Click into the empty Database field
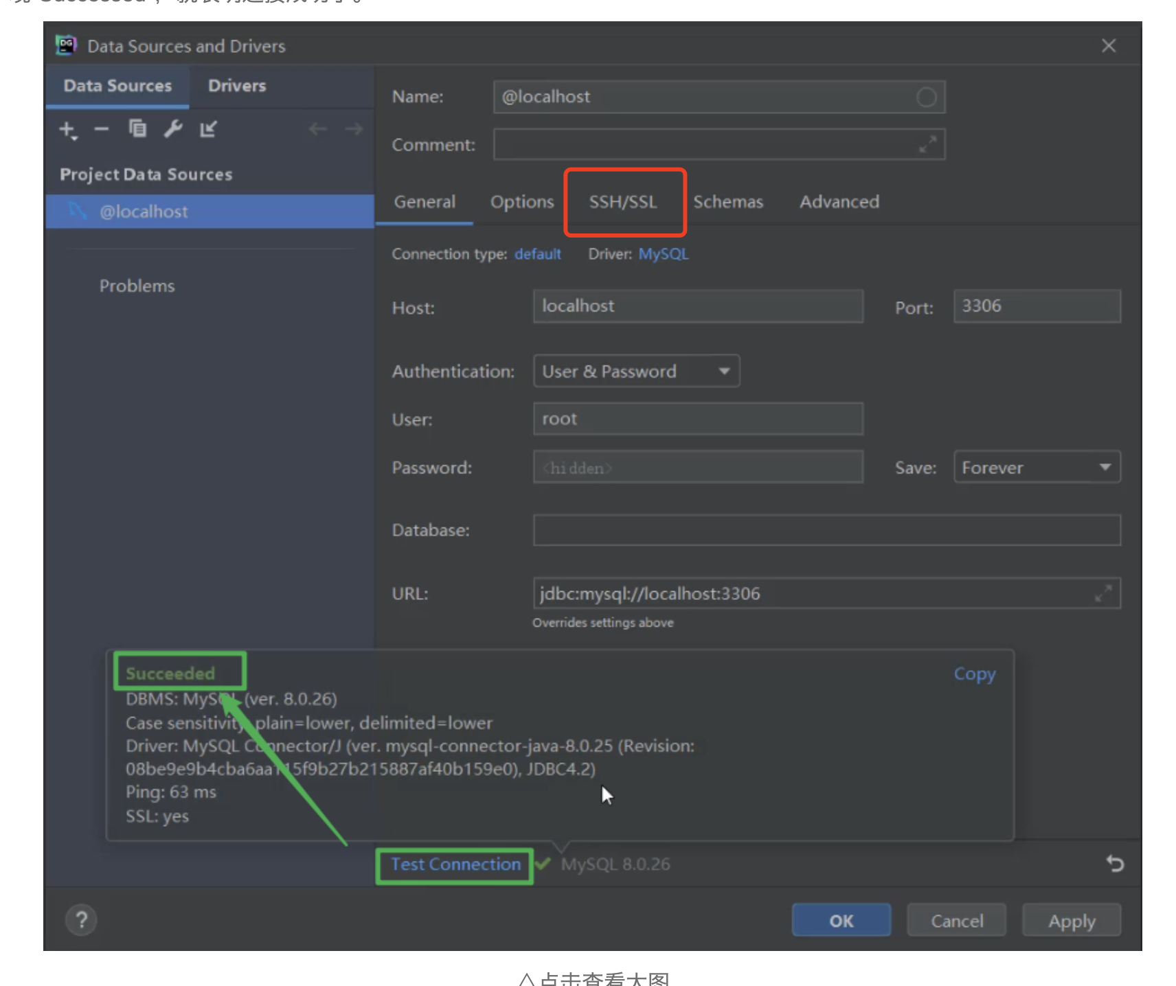This screenshot has width=1176, height=986. tap(826, 530)
